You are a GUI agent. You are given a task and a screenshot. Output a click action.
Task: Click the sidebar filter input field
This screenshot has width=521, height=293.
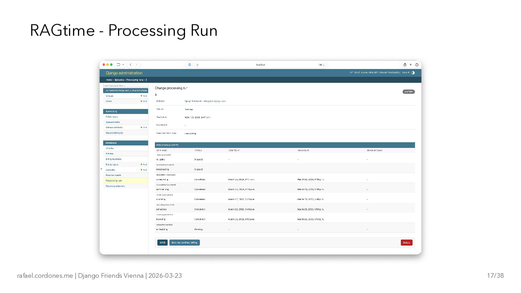click(x=125, y=86)
